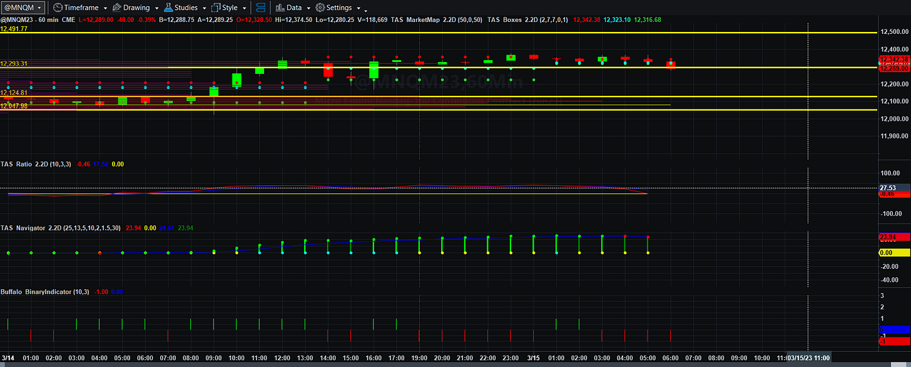Open the Settings menu label
This screenshot has height=367, width=911.
(x=338, y=8)
